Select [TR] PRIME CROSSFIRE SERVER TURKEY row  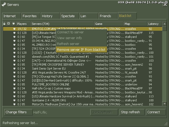coord(83,65)
